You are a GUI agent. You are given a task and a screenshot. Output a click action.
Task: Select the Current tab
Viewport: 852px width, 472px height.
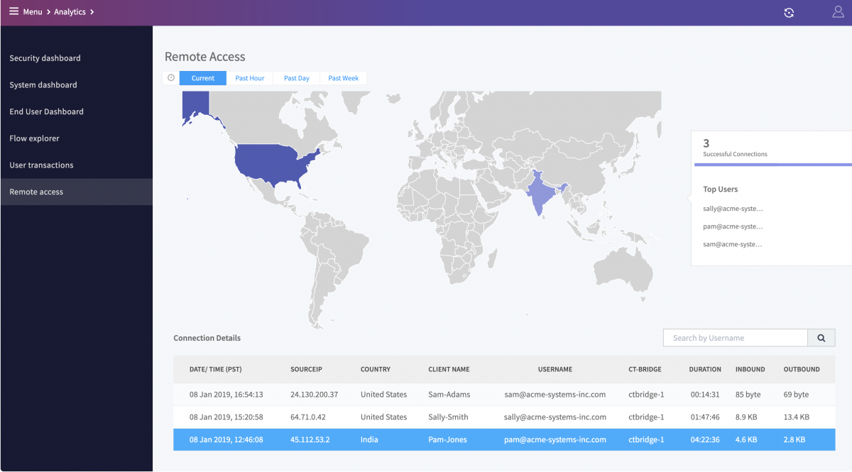202,78
